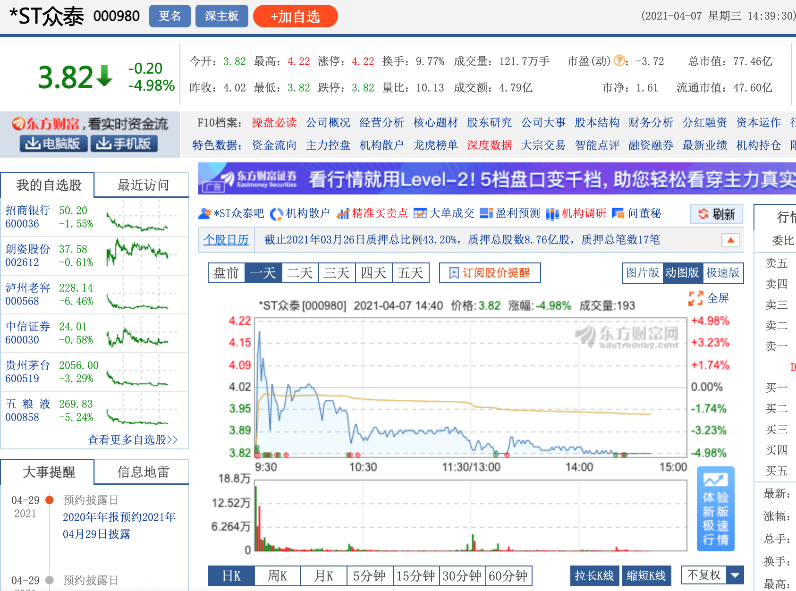796x591 pixels.
Task: Select the 大事提醒 tab
Action: (x=49, y=472)
